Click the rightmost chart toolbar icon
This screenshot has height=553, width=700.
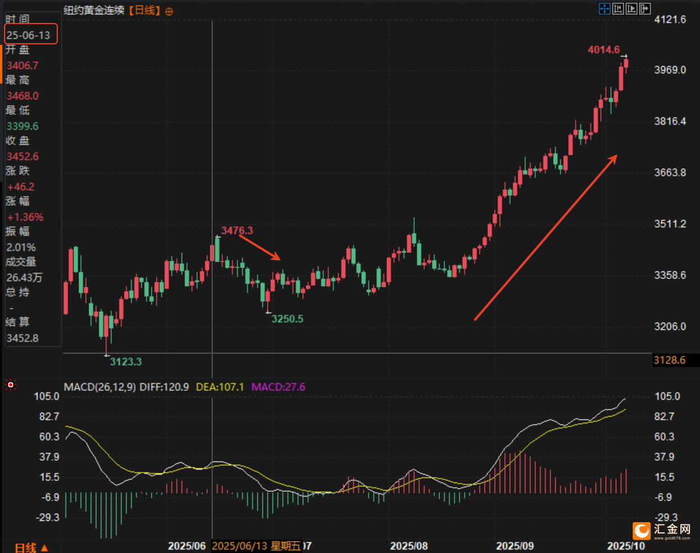(x=645, y=8)
